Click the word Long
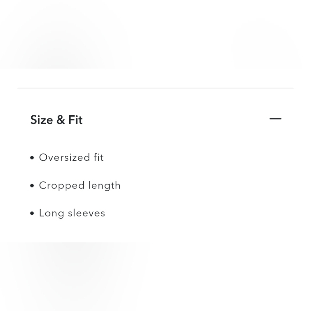 pyautogui.click(x=51, y=213)
